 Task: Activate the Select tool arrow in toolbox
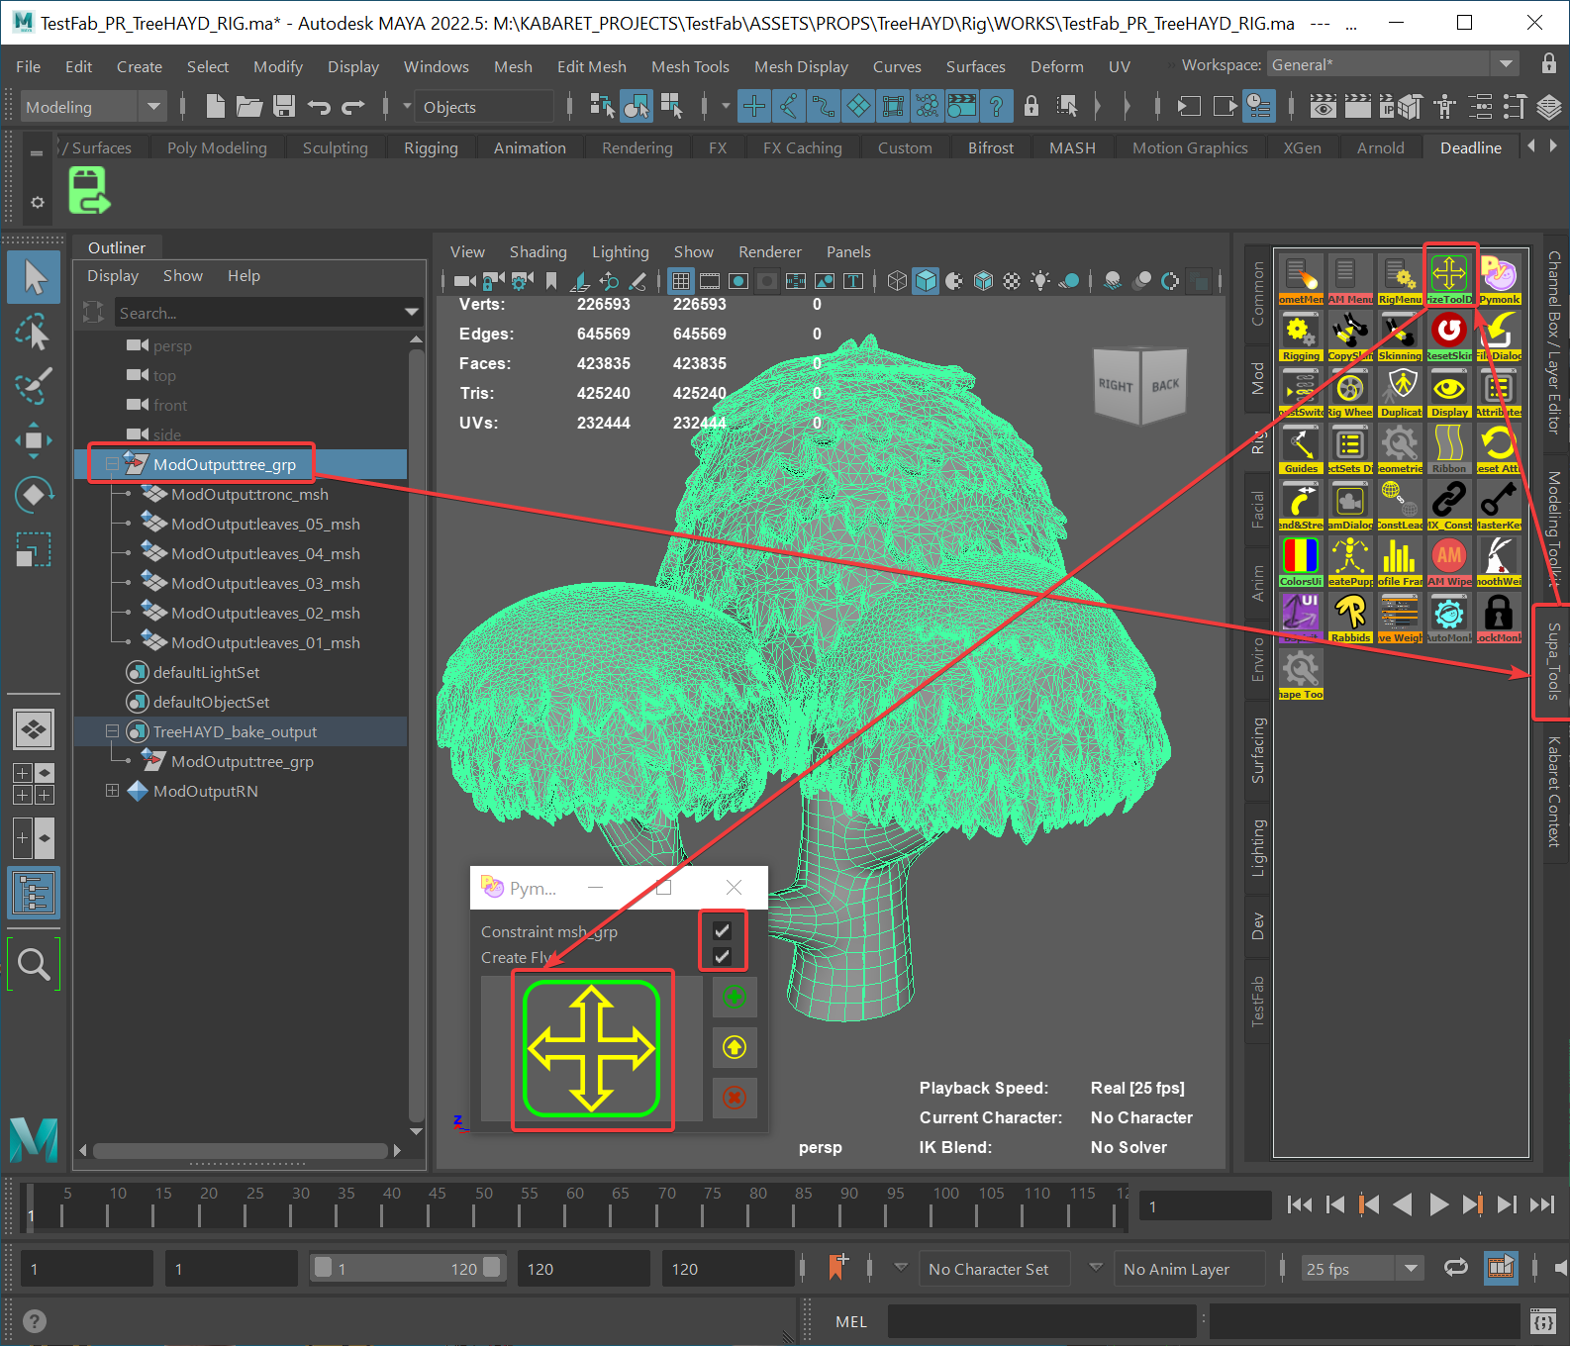34,277
